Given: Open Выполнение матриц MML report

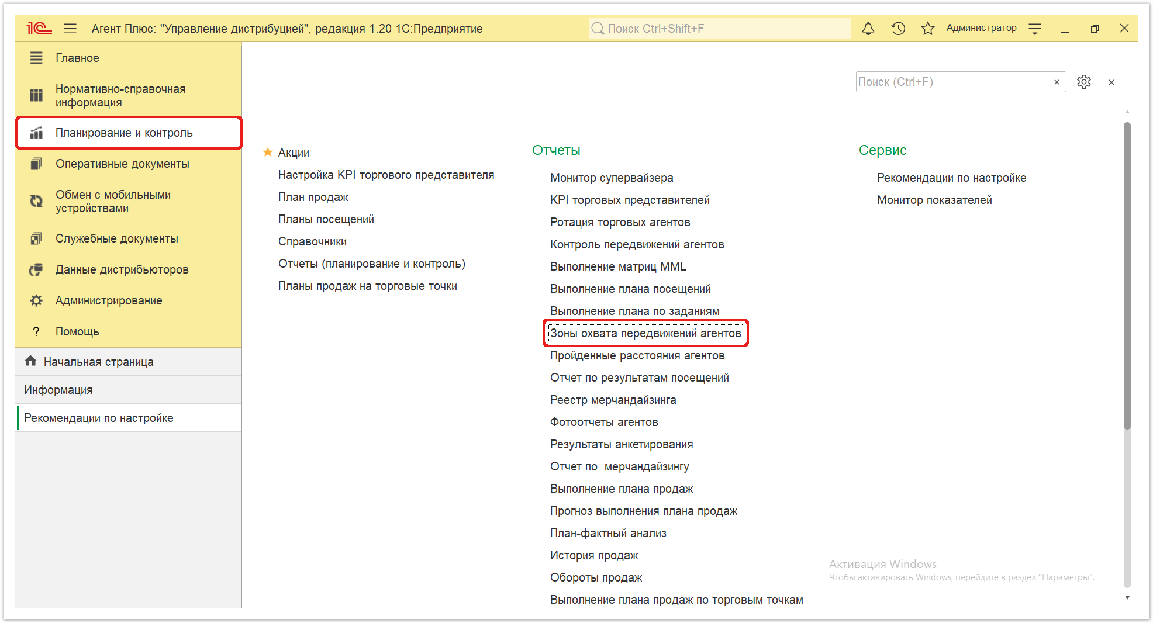Looking at the screenshot, I should click(x=618, y=266).
